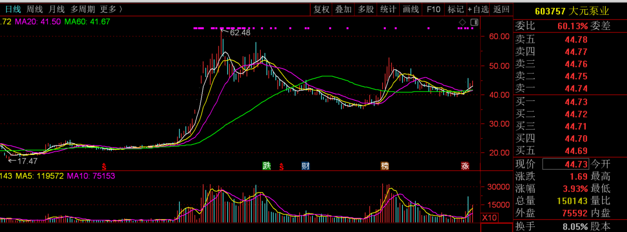This screenshot has width=627, height=232.
Task: Select the red 涨 event marker
Action: pyautogui.click(x=465, y=166)
